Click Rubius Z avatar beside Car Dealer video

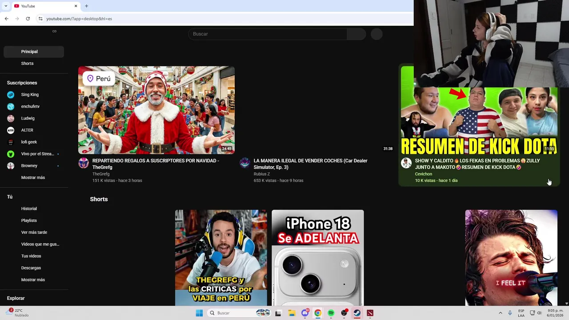click(x=245, y=163)
